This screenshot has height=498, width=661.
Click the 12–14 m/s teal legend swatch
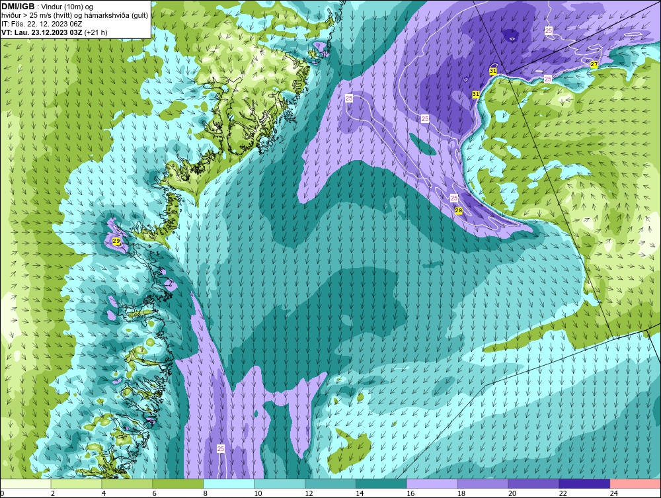coord(330,483)
